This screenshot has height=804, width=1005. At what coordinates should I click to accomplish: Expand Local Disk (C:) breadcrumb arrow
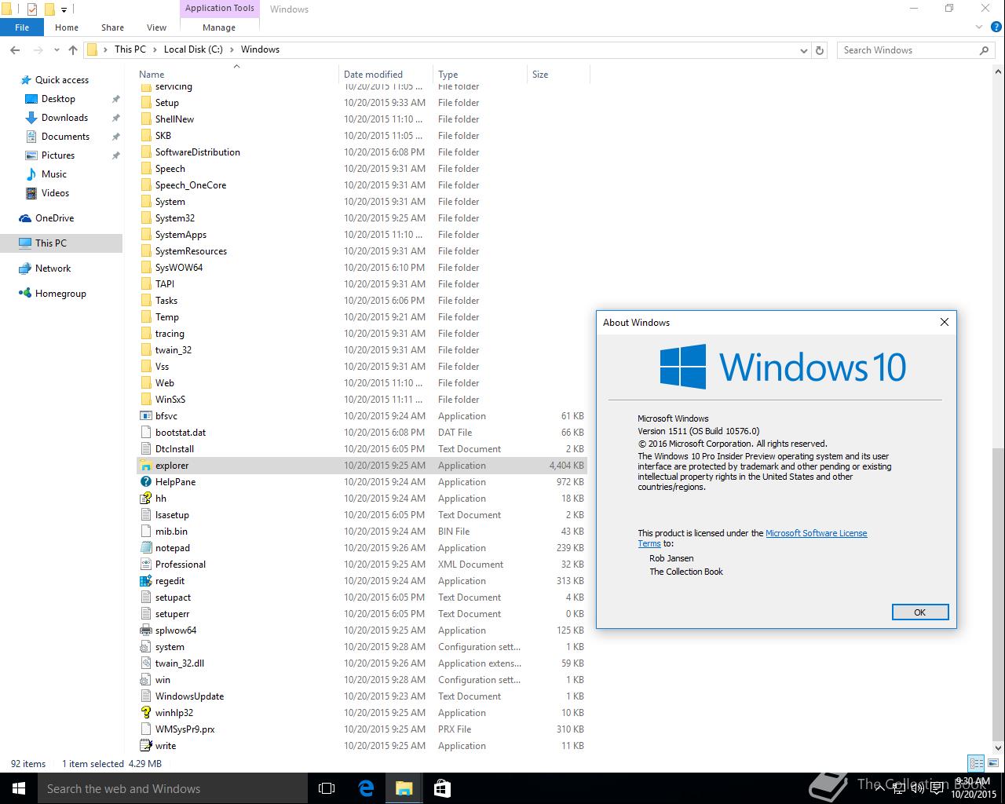click(232, 49)
